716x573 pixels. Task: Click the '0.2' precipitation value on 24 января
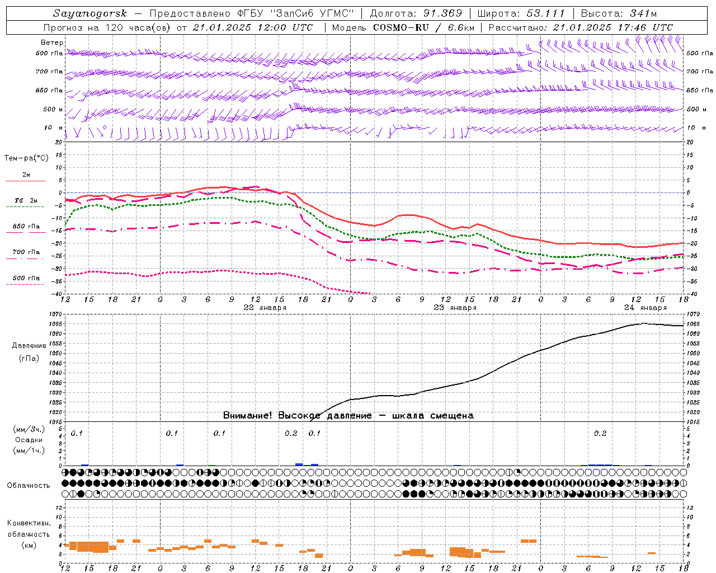point(600,434)
